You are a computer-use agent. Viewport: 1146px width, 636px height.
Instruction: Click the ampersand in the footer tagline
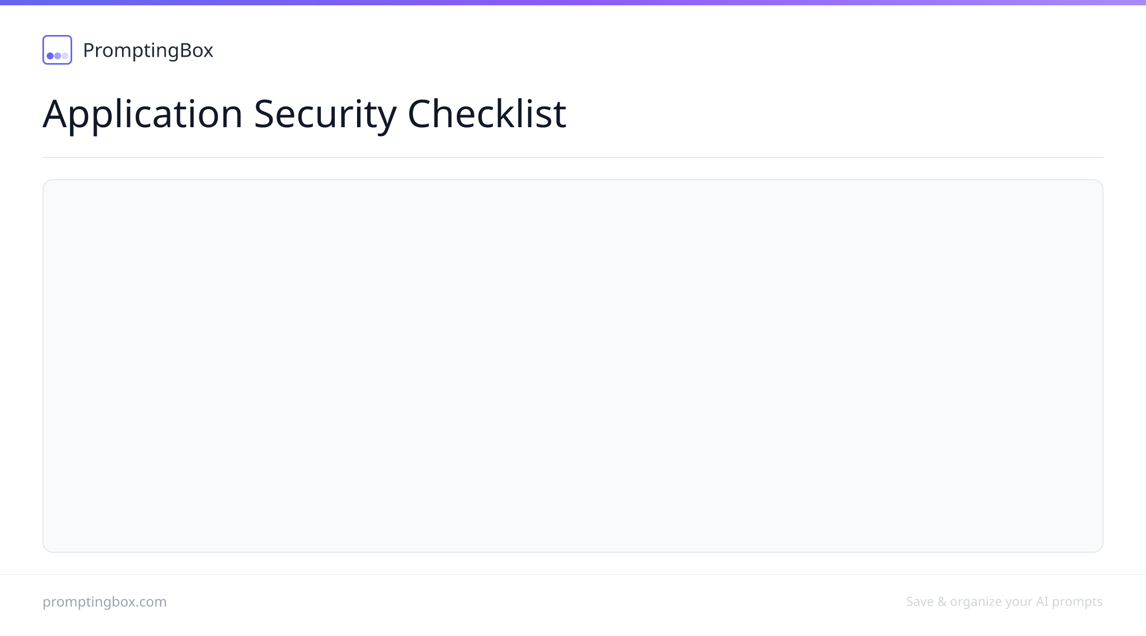(942, 602)
